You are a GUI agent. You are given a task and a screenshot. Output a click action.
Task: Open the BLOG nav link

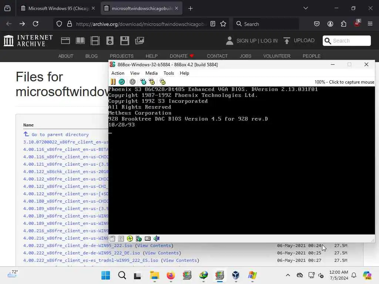coord(91,56)
